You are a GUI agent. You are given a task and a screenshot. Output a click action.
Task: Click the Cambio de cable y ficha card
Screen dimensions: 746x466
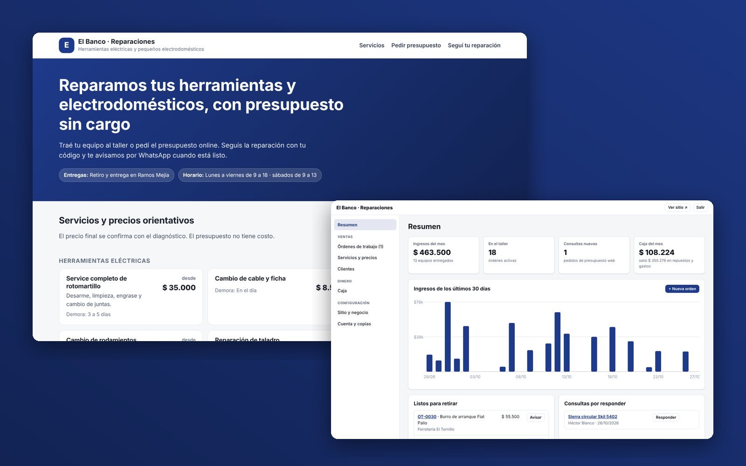coord(269,297)
